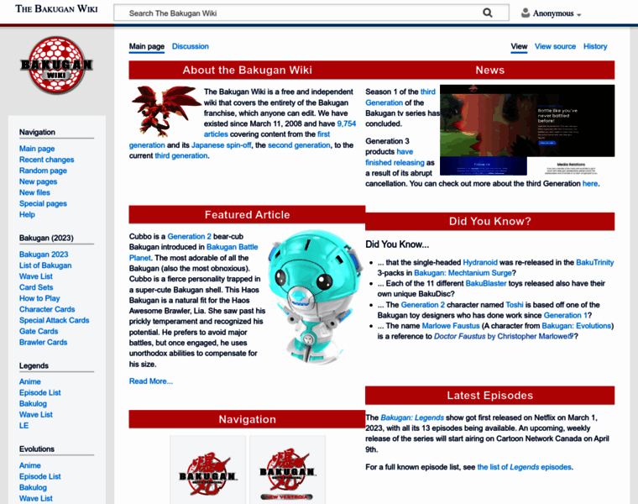Viewport: 638px width, 504px height.
Task: Click the search magnifier icon
Action: tap(488, 13)
